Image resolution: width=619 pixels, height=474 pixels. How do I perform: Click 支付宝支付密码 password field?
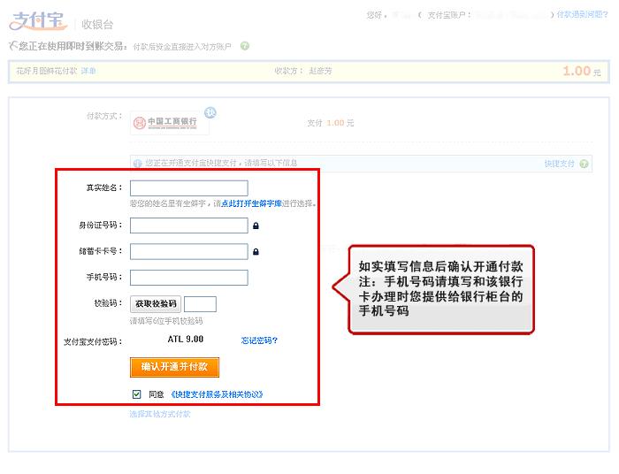[186, 340]
